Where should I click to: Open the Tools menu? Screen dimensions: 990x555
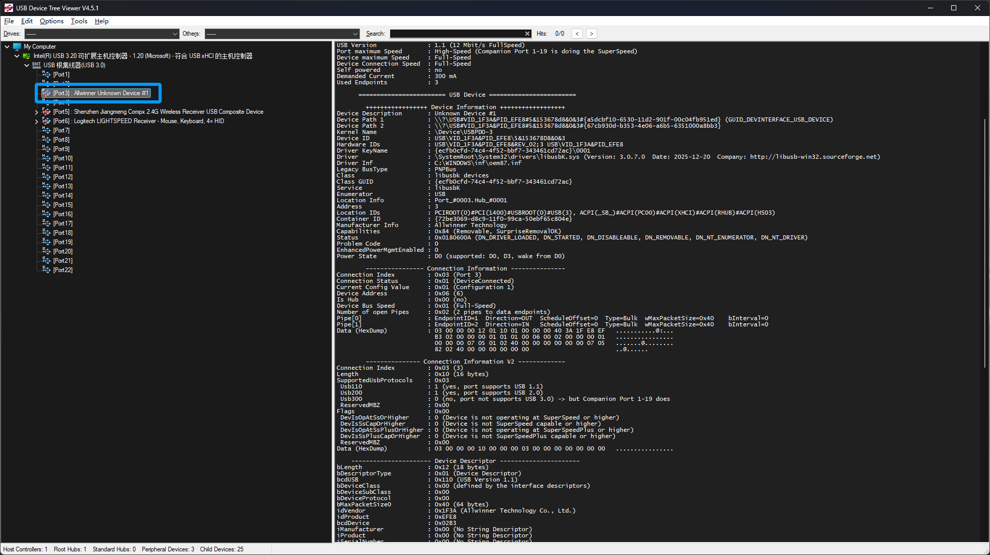79,21
